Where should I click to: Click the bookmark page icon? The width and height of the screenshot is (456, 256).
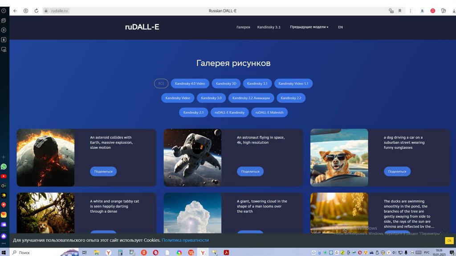point(400,11)
